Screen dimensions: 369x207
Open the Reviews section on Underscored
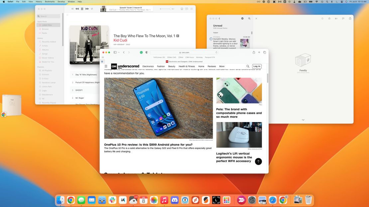(211, 66)
